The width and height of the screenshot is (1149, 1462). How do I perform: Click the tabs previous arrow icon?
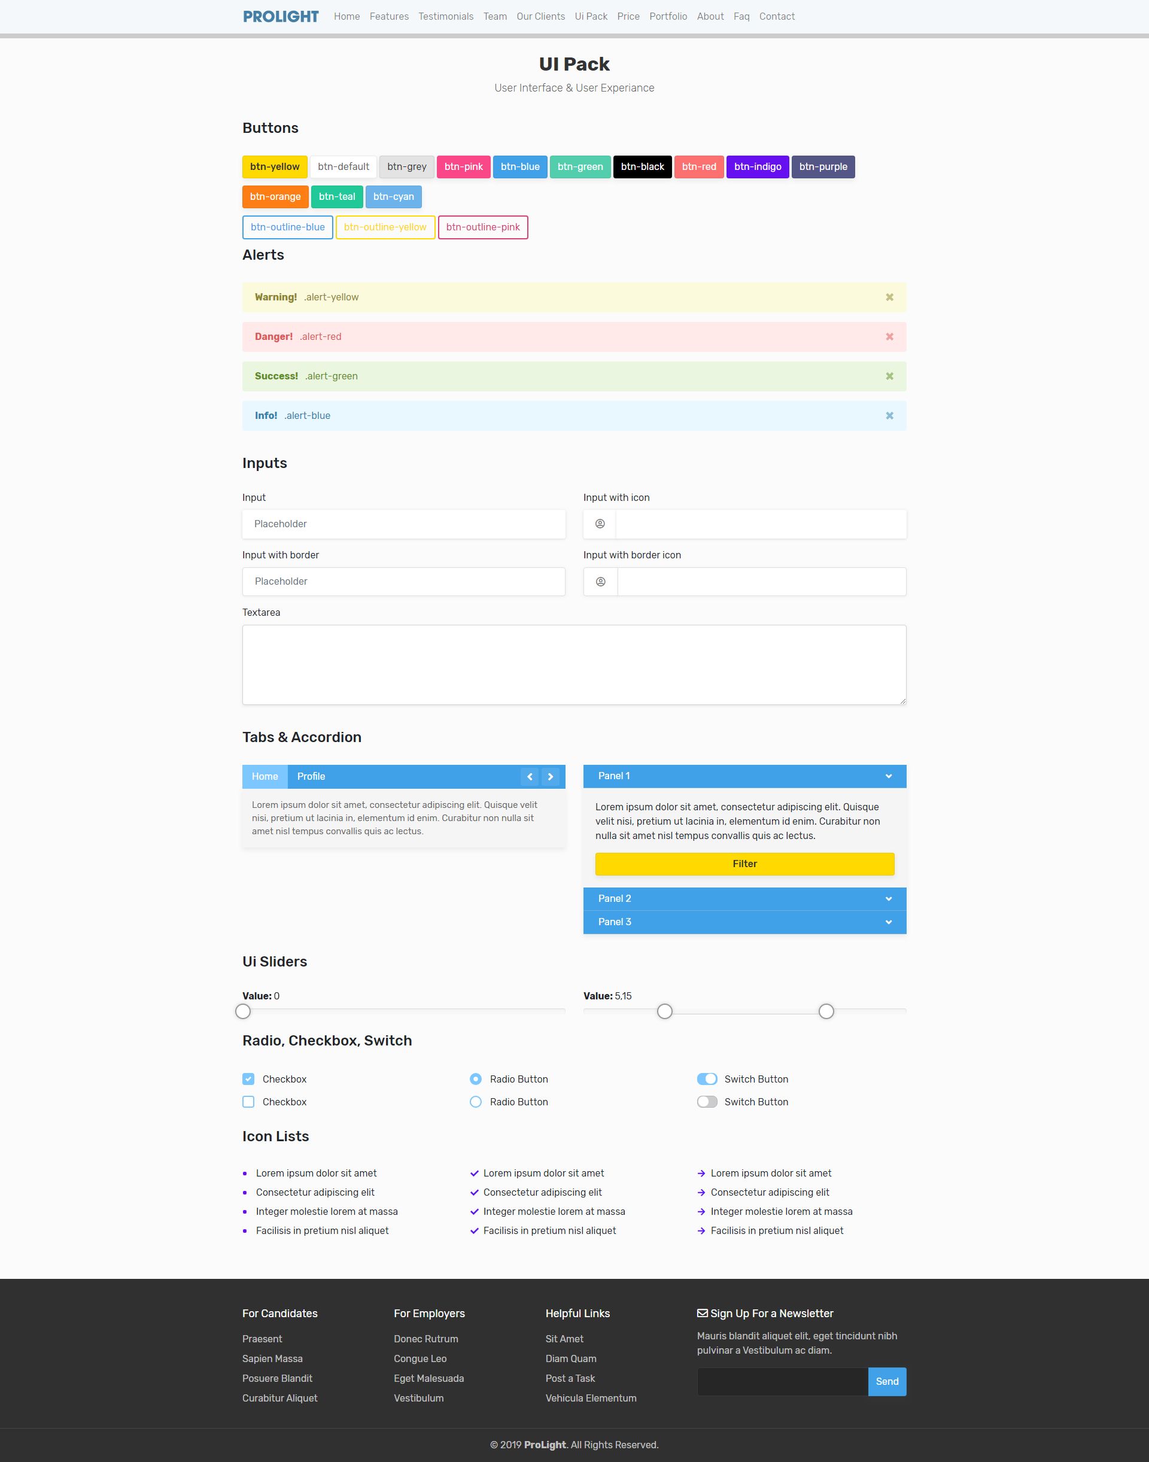530,776
